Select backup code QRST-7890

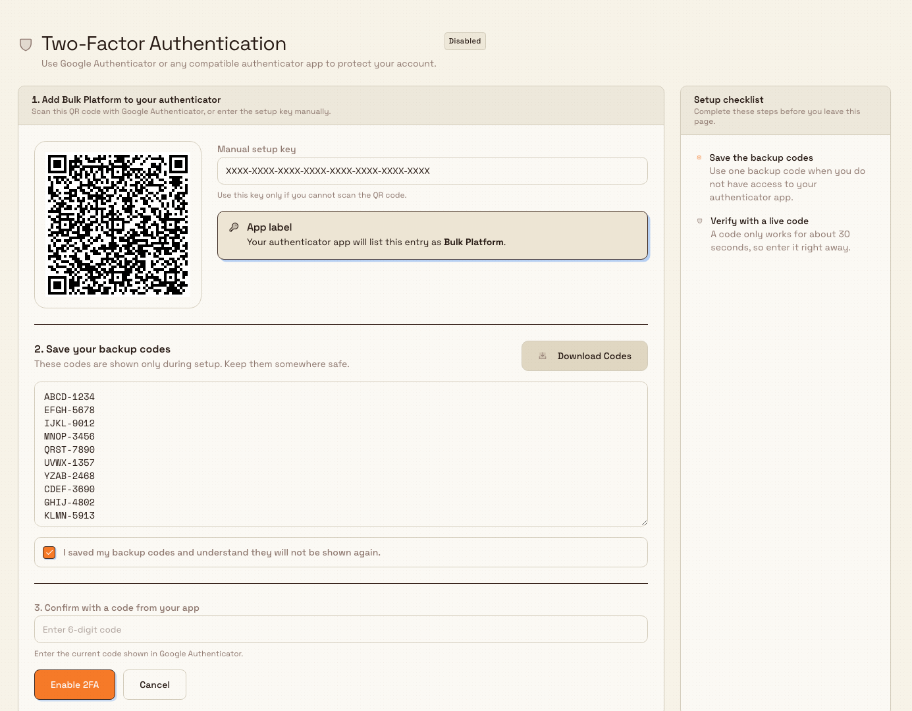(x=69, y=449)
